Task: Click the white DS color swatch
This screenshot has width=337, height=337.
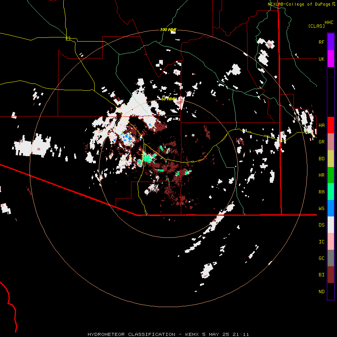Action: [331, 225]
